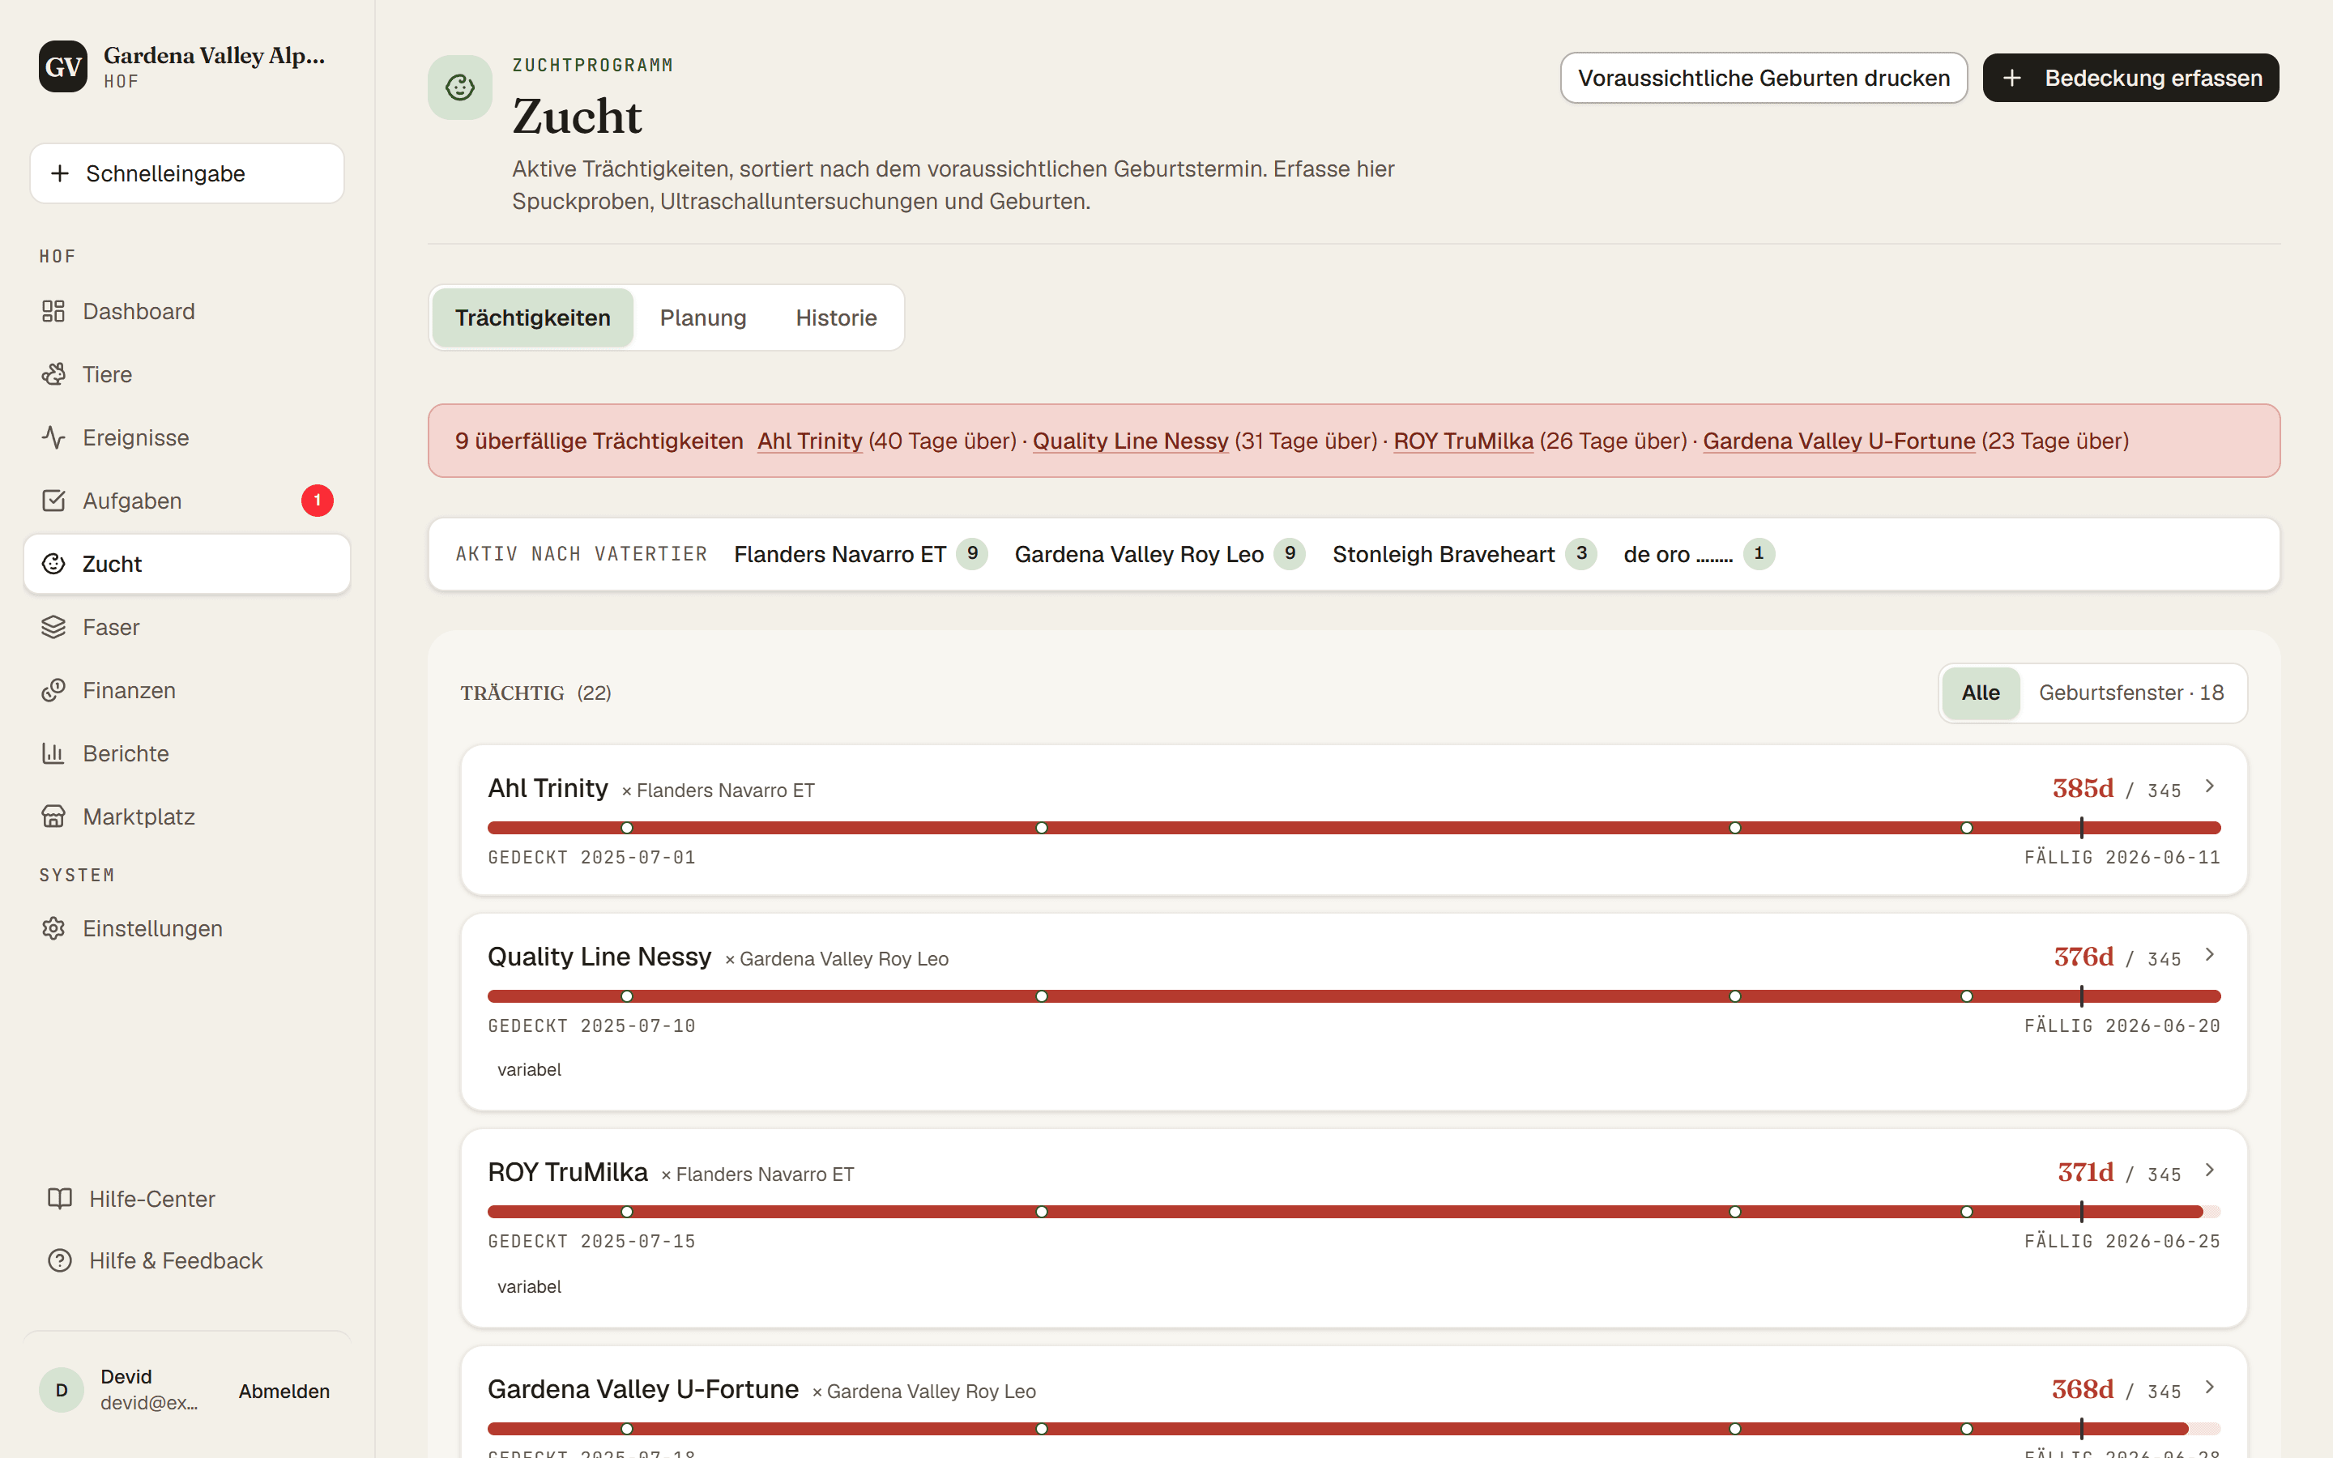Open Ereignisse in the sidebar

coord(187,437)
